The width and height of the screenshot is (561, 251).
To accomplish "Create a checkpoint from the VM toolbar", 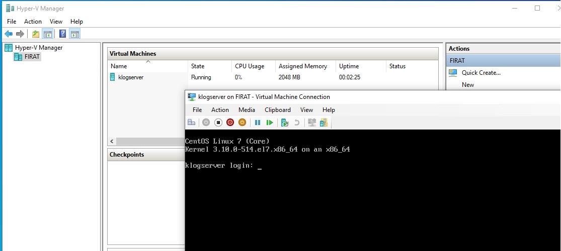I will click(284, 122).
